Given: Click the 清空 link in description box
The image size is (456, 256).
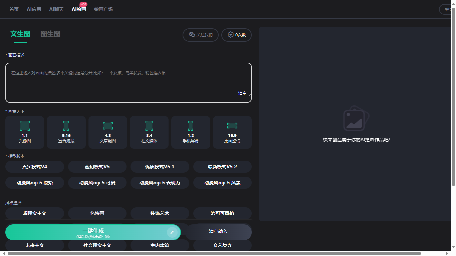Looking at the screenshot, I should tap(242, 93).
